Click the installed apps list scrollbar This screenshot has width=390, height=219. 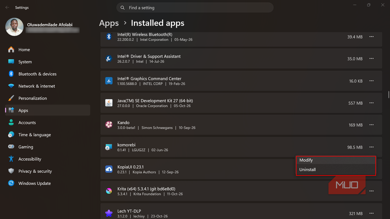[x=388, y=95]
